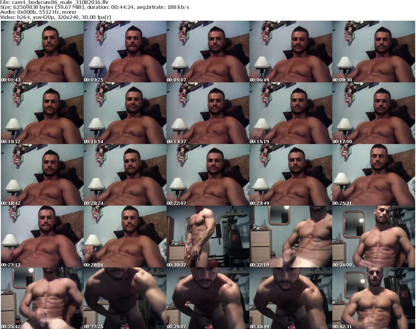Open the thumbnail stamped 00:18:42
The height and width of the screenshot is (329, 416).
click(42, 175)
